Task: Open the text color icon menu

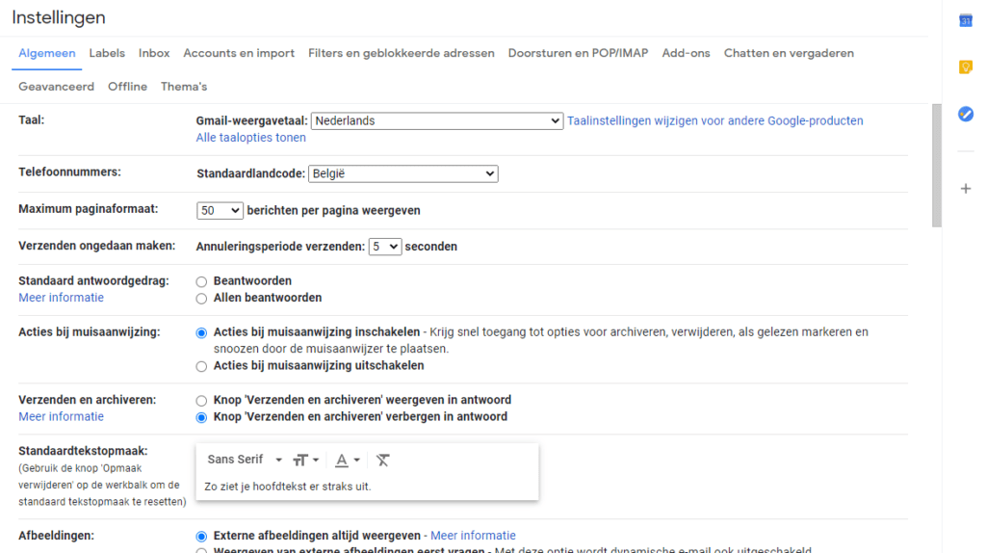Action: 347,461
